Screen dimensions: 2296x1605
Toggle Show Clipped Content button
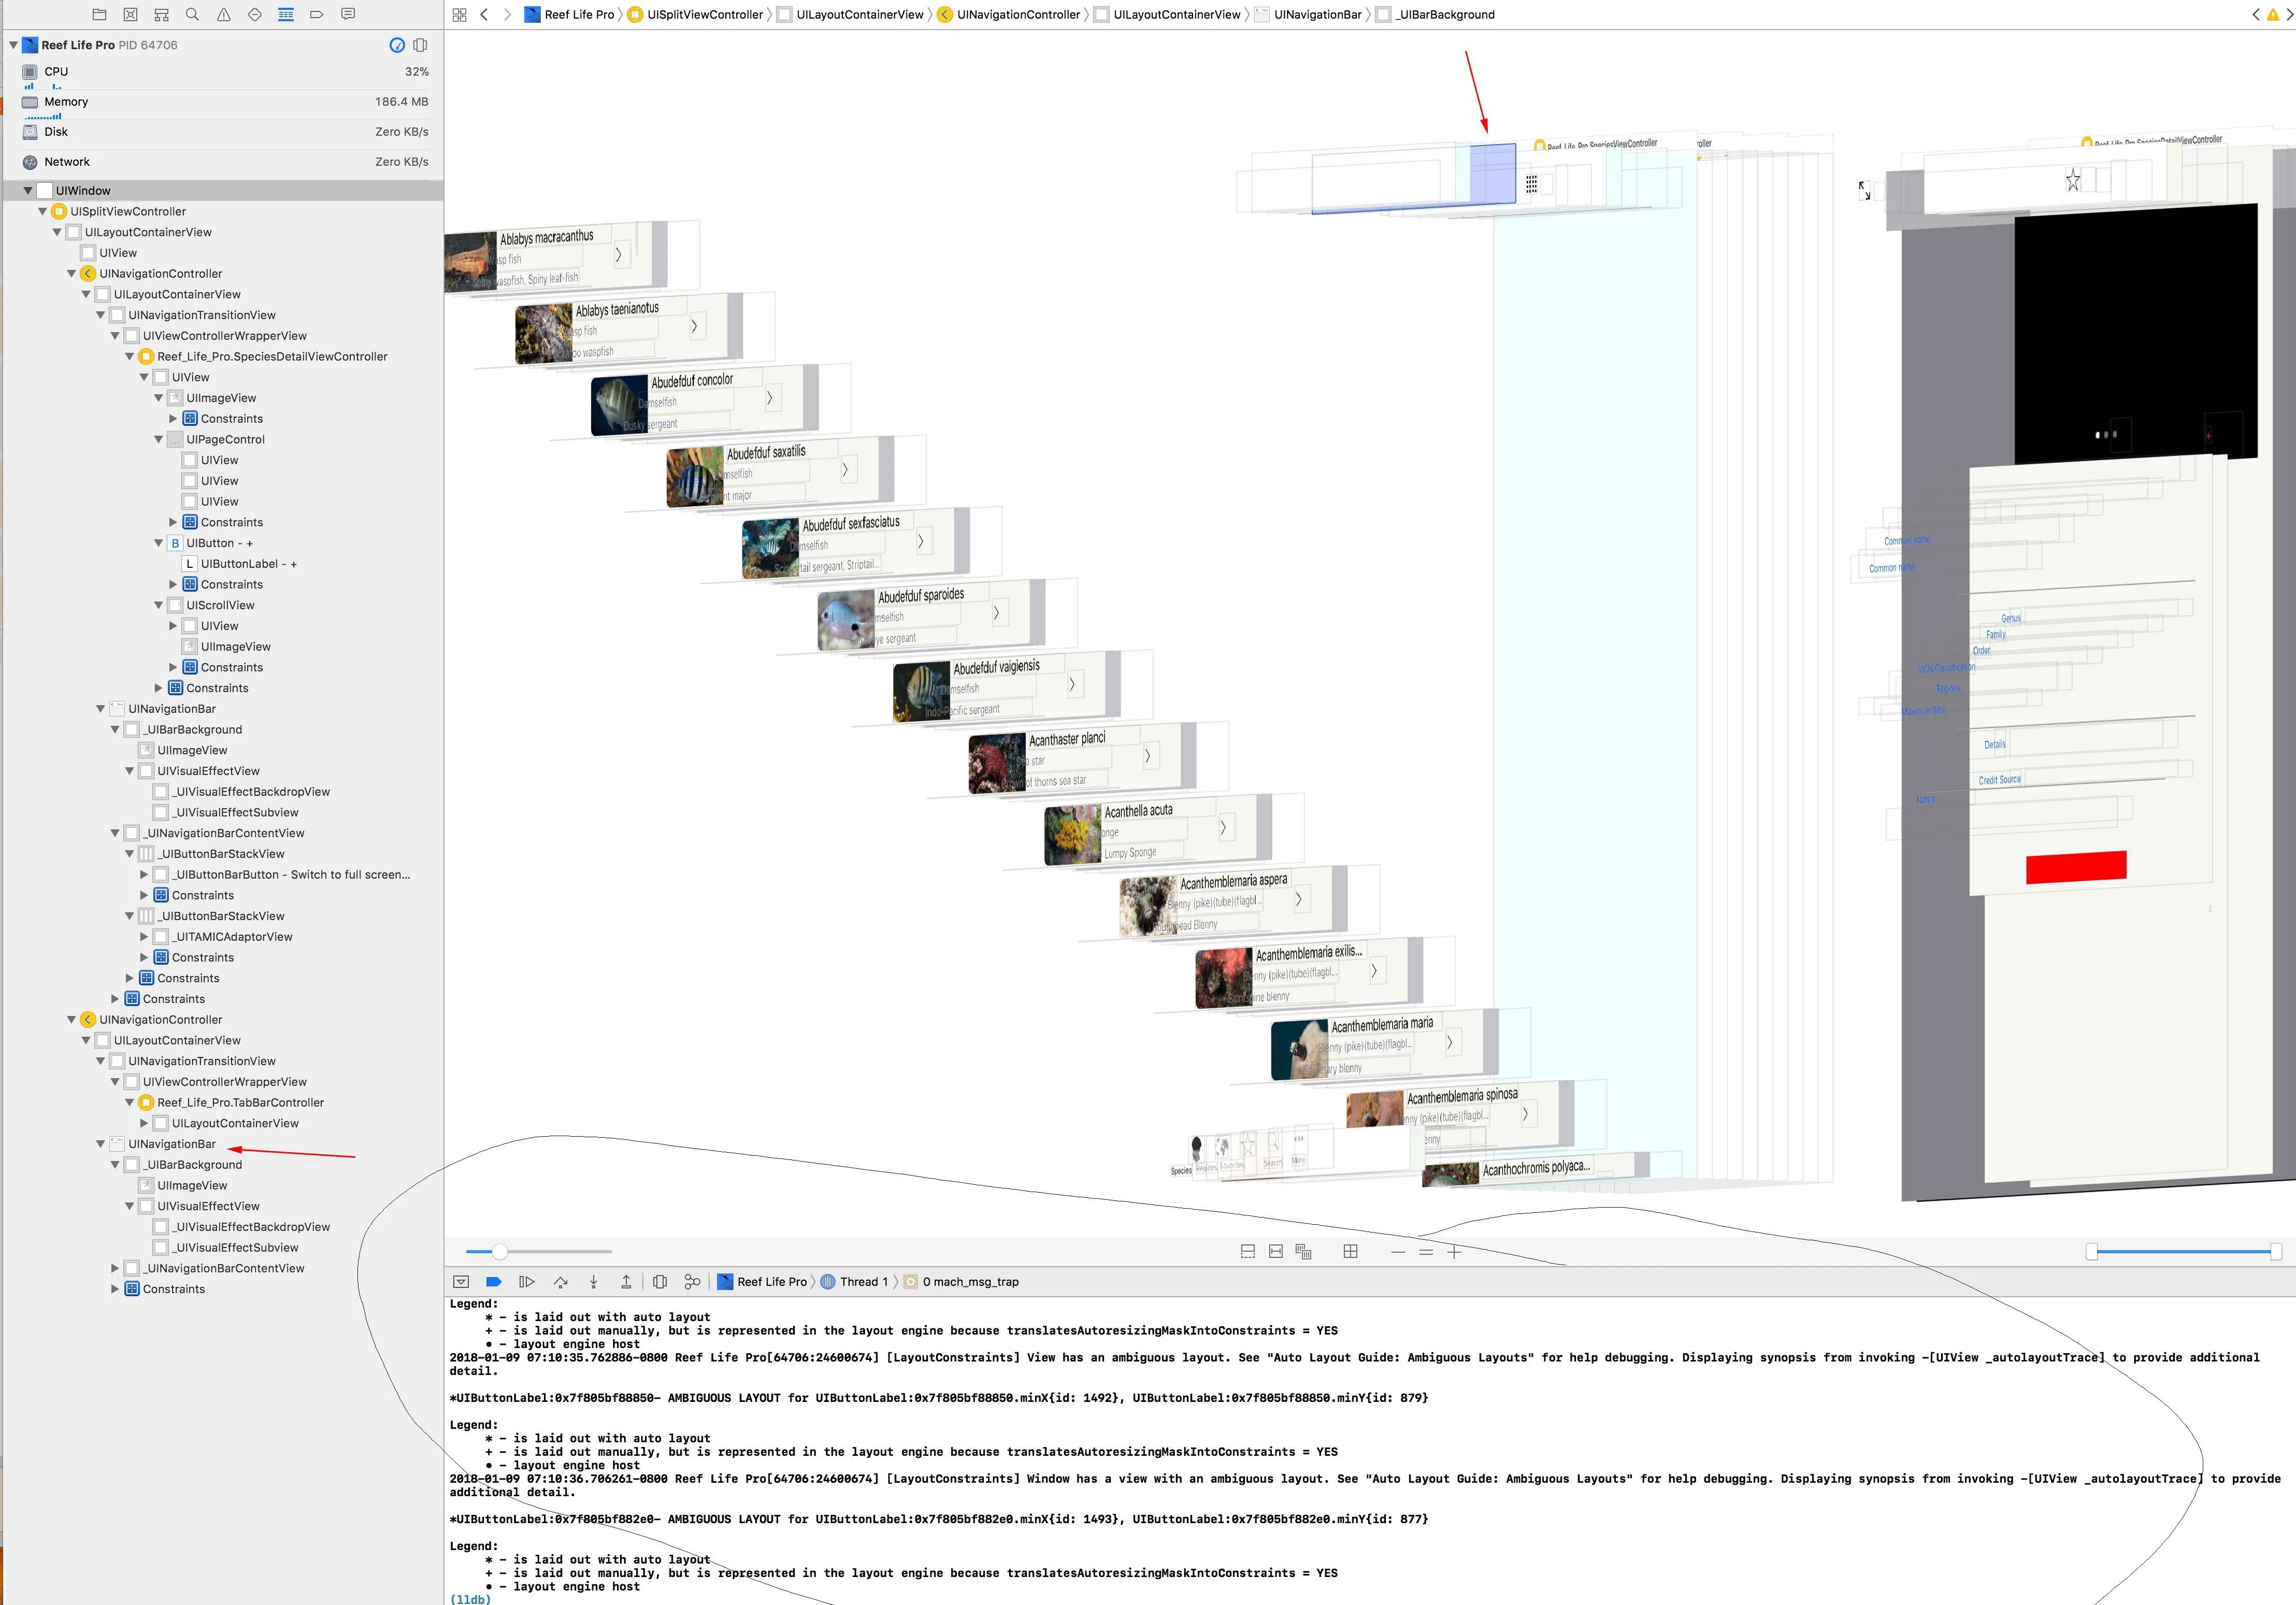[1248, 1252]
